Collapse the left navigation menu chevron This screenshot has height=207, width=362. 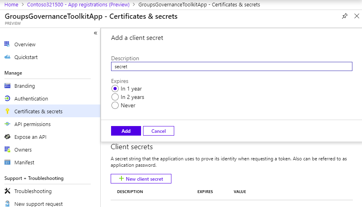95,33
